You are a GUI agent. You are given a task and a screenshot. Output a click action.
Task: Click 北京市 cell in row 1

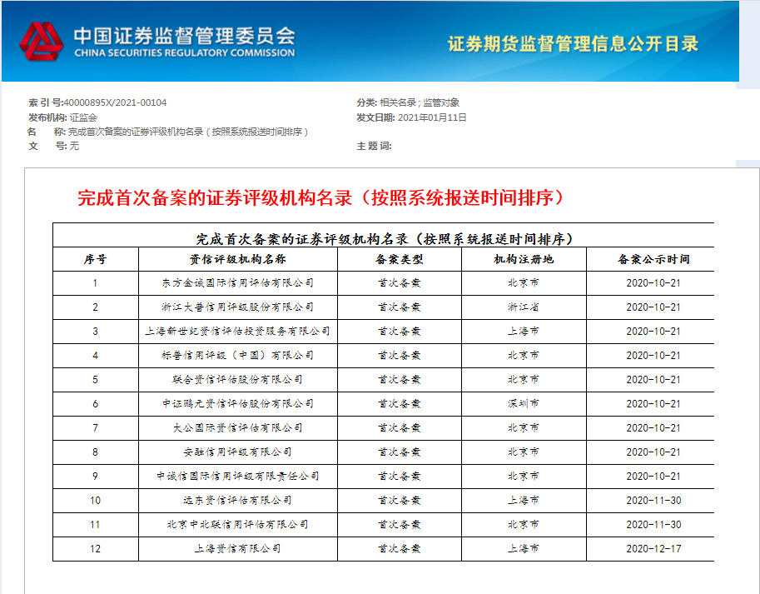pyautogui.click(x=524, y=283)
